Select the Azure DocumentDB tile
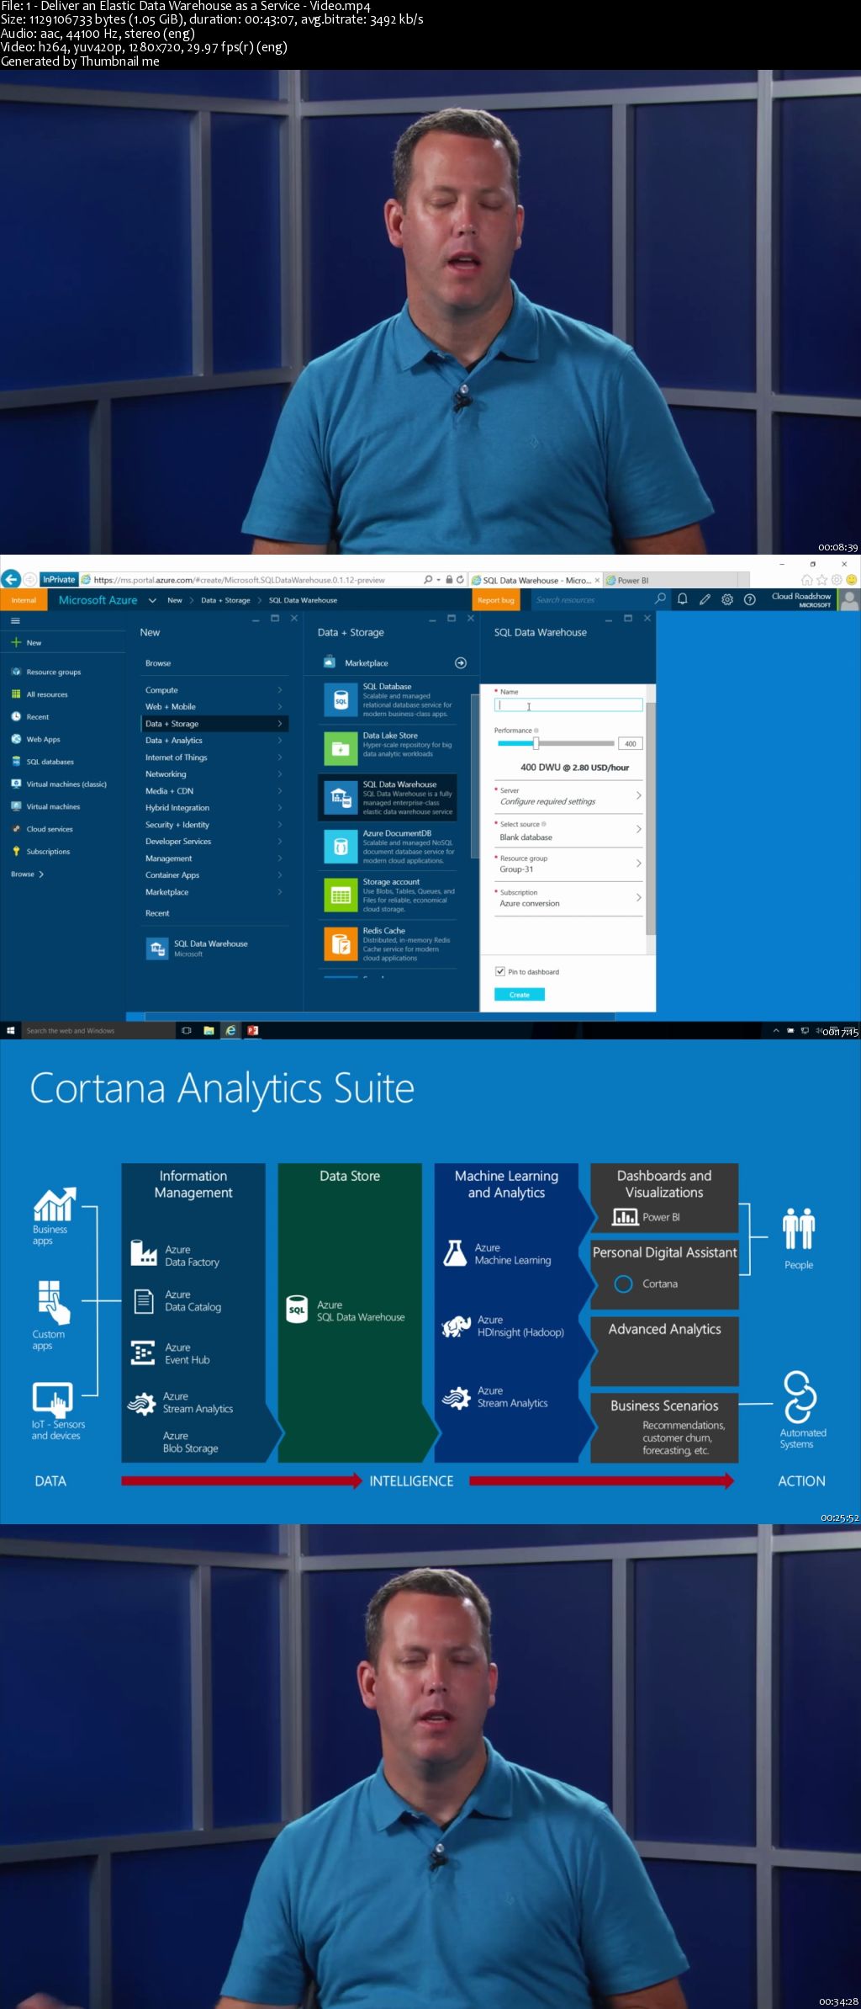This screenshot has width=861, height=2009. point(388,847)
